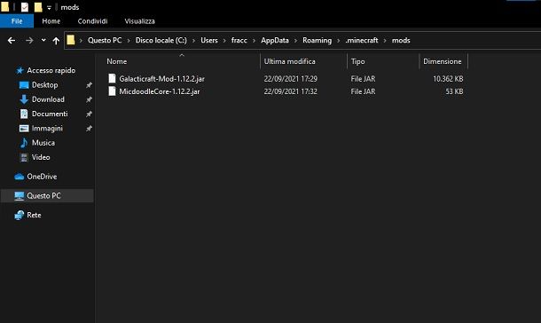The image size is (541, 323).
Task: Click the blue Download arrow icon
Action: tap(24, 99)
